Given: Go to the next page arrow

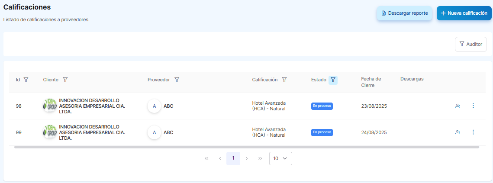Looking at the screenshot, I should [247, 158].
